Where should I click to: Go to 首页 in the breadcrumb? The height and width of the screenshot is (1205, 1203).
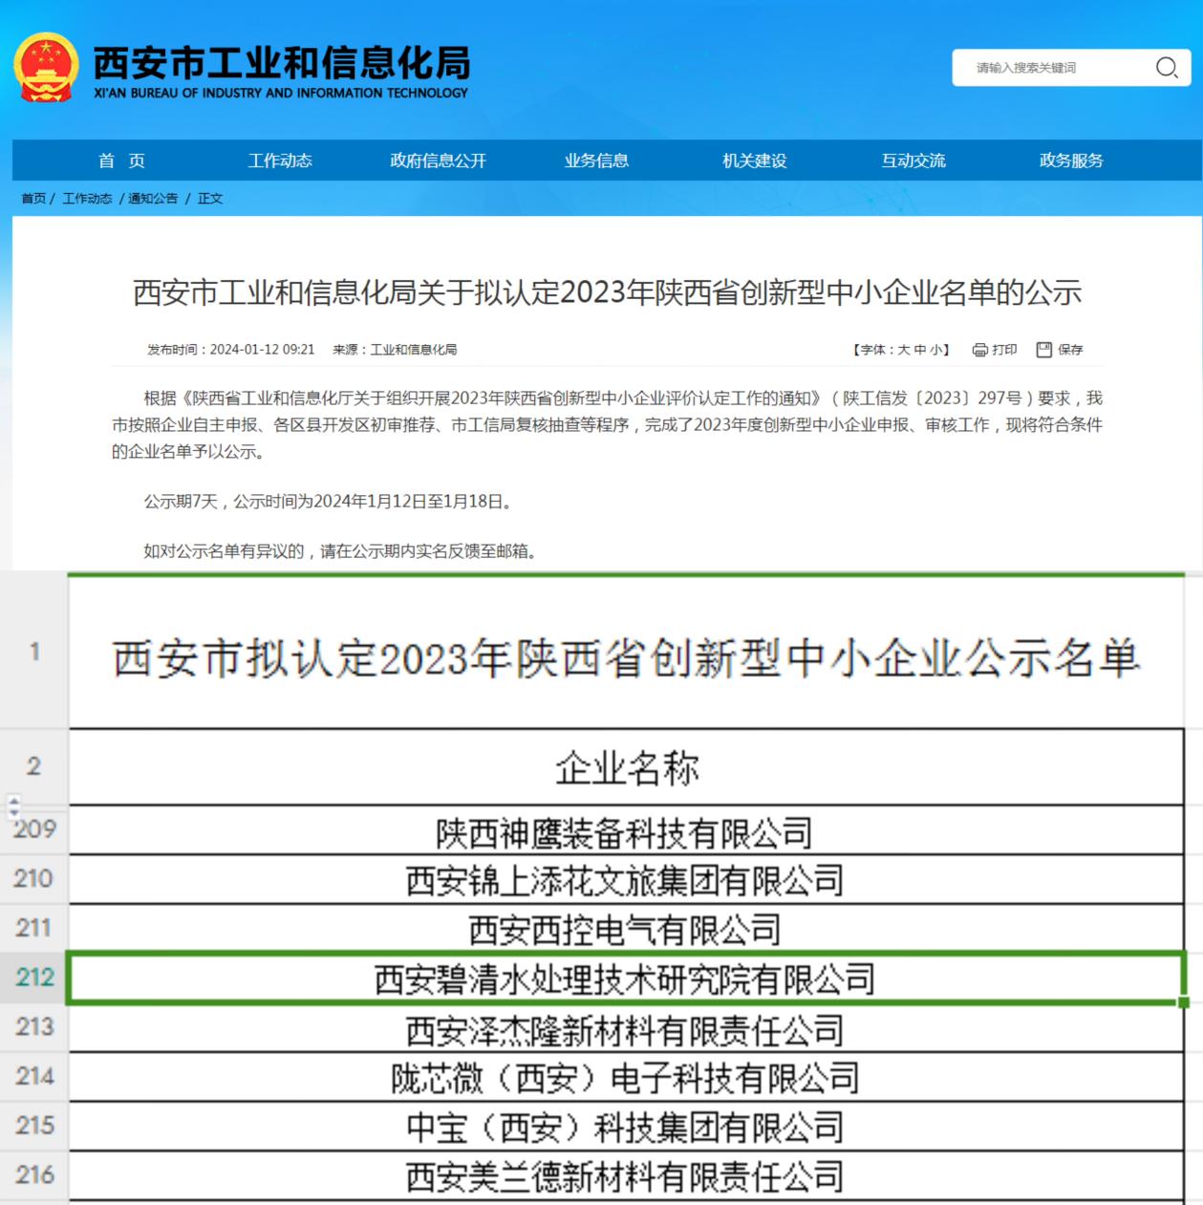pos(33,199)
